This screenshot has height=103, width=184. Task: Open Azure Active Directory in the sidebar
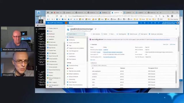[54, 70]
